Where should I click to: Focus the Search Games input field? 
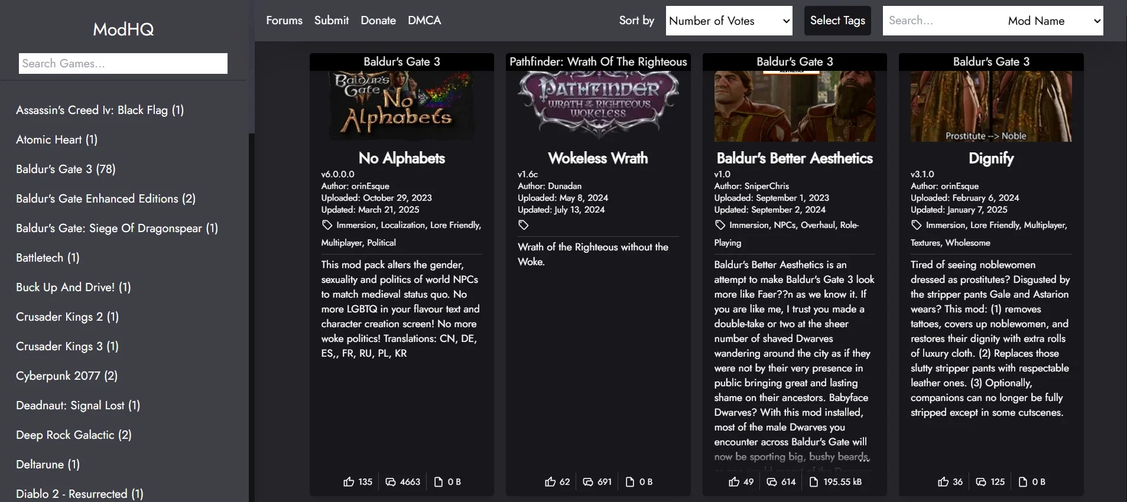point(123,63)
